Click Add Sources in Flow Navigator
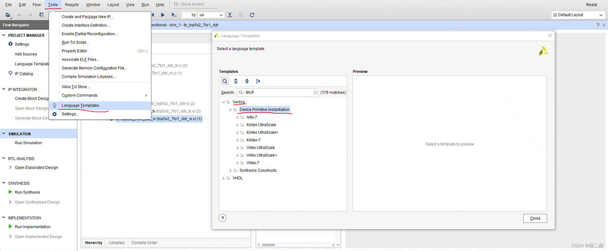 [26, 54]
